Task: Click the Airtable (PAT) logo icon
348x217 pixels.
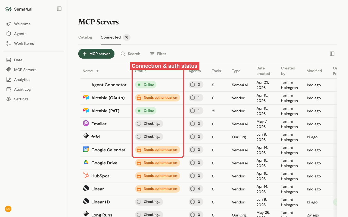Action: click(86, 110)
